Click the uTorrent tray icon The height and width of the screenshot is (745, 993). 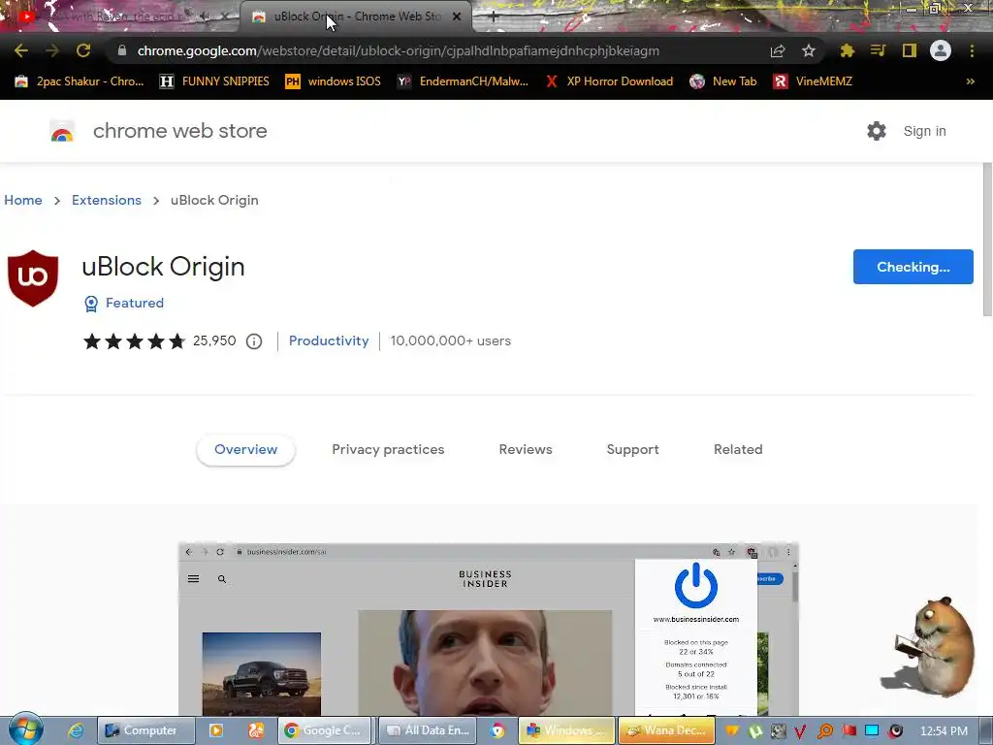[755, 731]
